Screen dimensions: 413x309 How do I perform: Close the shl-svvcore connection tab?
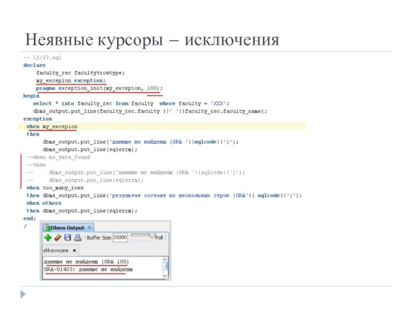[74, 250]
